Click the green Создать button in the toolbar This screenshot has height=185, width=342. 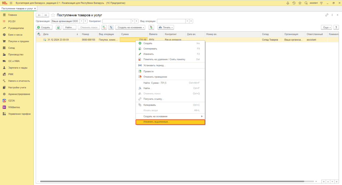44,27
